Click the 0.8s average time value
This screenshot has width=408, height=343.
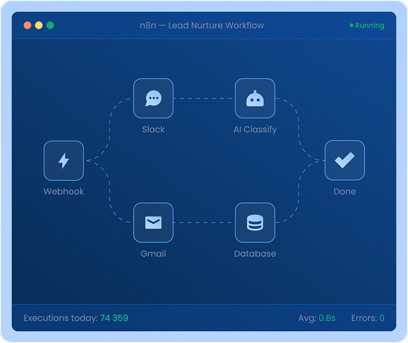(327, 318)
